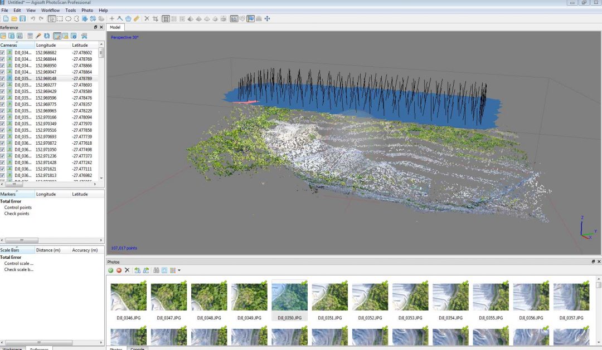Switch to the Reference tab at bottom left
Viewport: 602px width, 350px height.
(38, 348)
